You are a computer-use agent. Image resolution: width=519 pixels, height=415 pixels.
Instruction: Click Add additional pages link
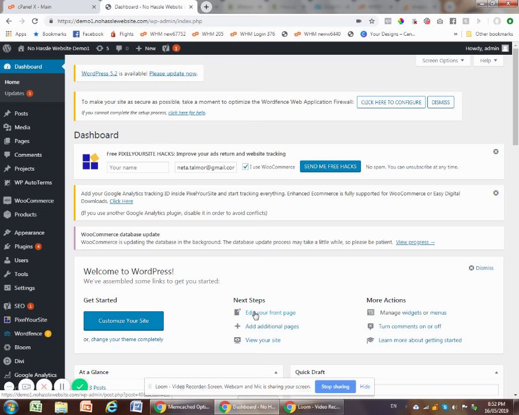click(x=272, y=326)
